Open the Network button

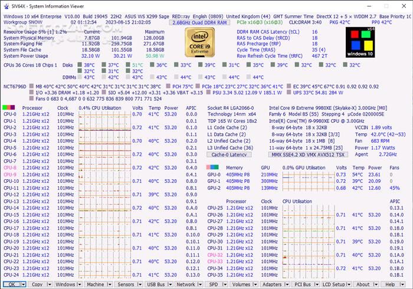186,284
